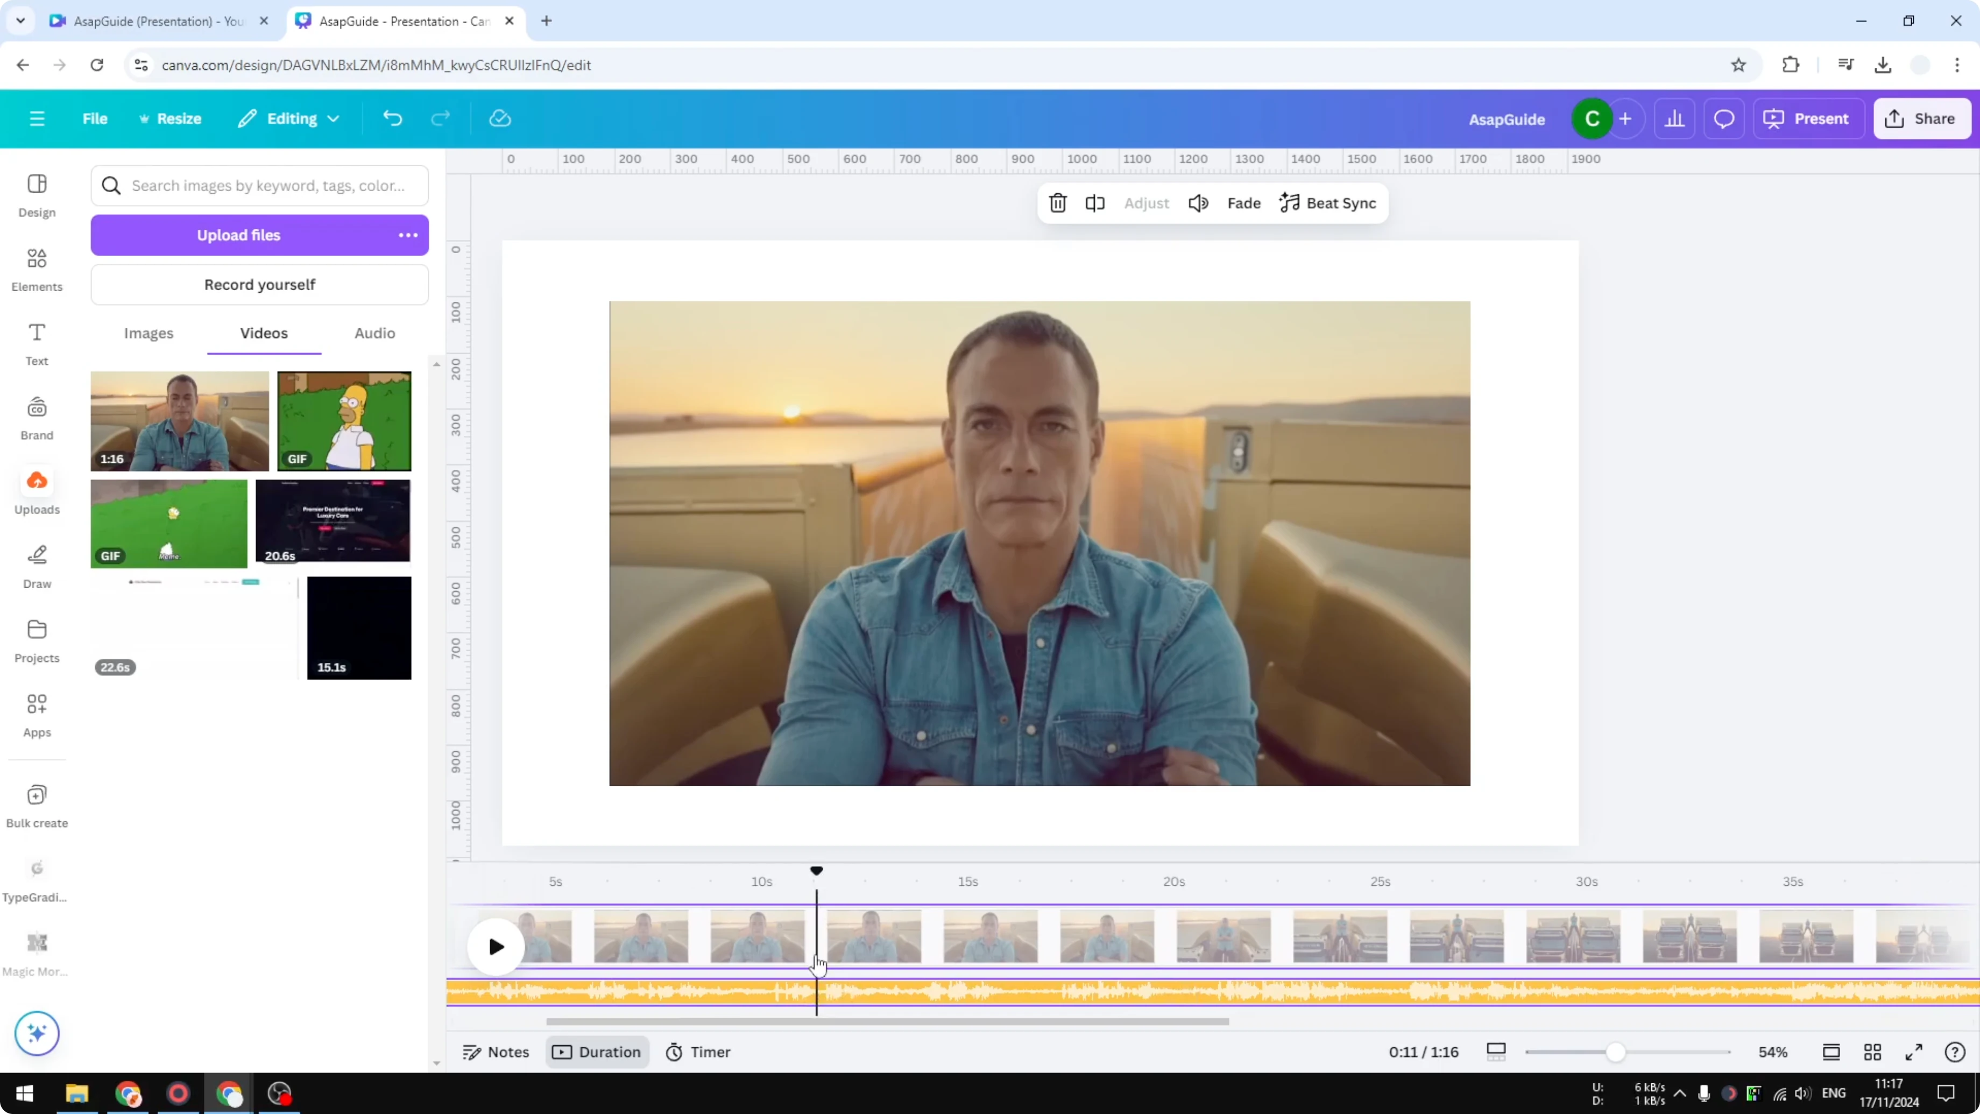Open Upload files options menu
This screenshot has height=1114, width=1980.
click(x=407, y=235)
